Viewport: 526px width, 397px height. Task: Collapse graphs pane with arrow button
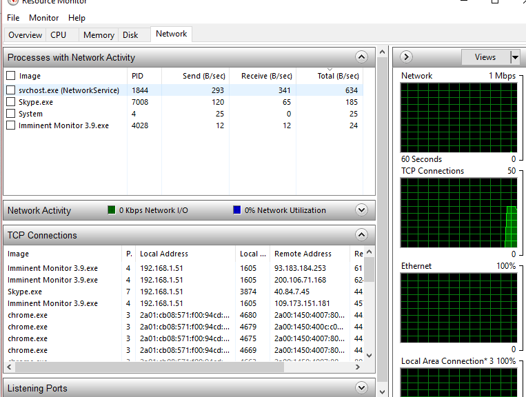click(406, 57)
